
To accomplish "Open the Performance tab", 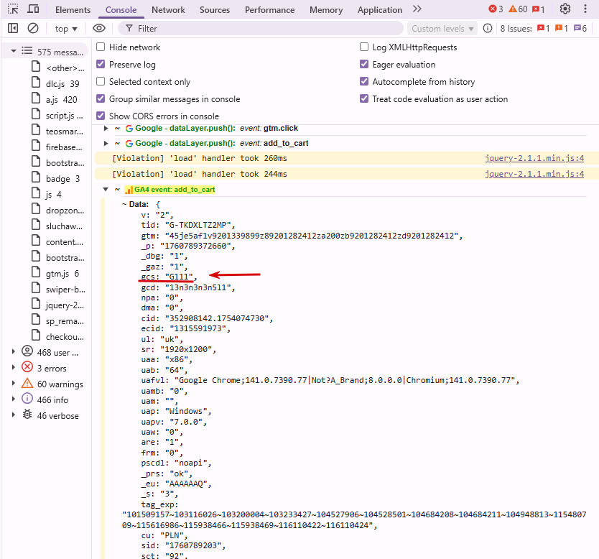I will coord(269,10).
